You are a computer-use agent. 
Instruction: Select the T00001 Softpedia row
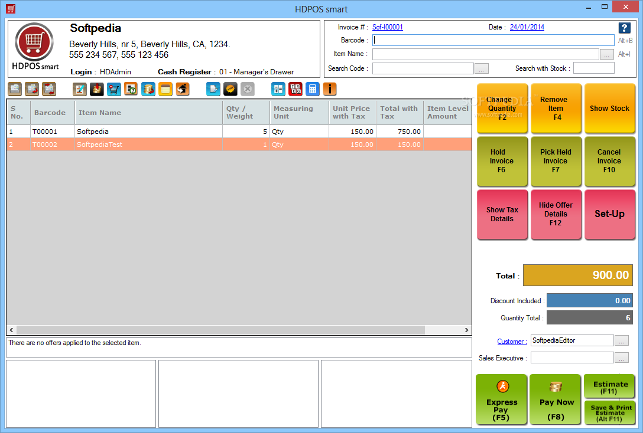[x=239, y=132]
